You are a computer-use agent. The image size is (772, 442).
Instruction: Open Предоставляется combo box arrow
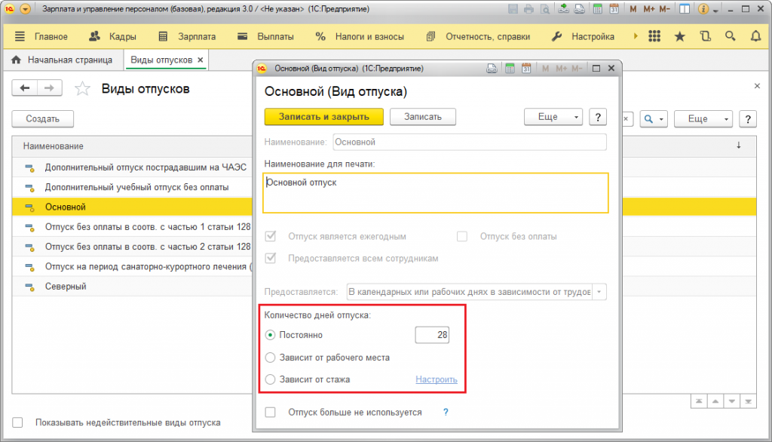point(599,292)
